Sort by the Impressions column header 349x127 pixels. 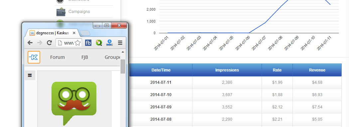[x=227, y=70]
